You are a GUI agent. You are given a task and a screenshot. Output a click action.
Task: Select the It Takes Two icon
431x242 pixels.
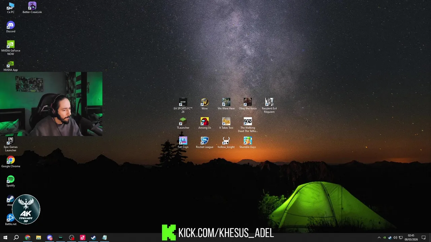(226, 123)
